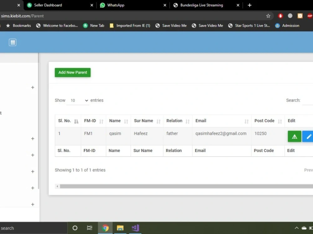
Task: Open the entries count dropdown showing 10
Action: tap(78, 100)
